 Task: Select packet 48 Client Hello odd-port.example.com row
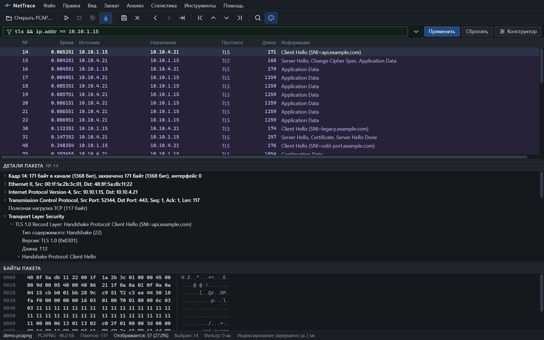[x=269, y=145]
